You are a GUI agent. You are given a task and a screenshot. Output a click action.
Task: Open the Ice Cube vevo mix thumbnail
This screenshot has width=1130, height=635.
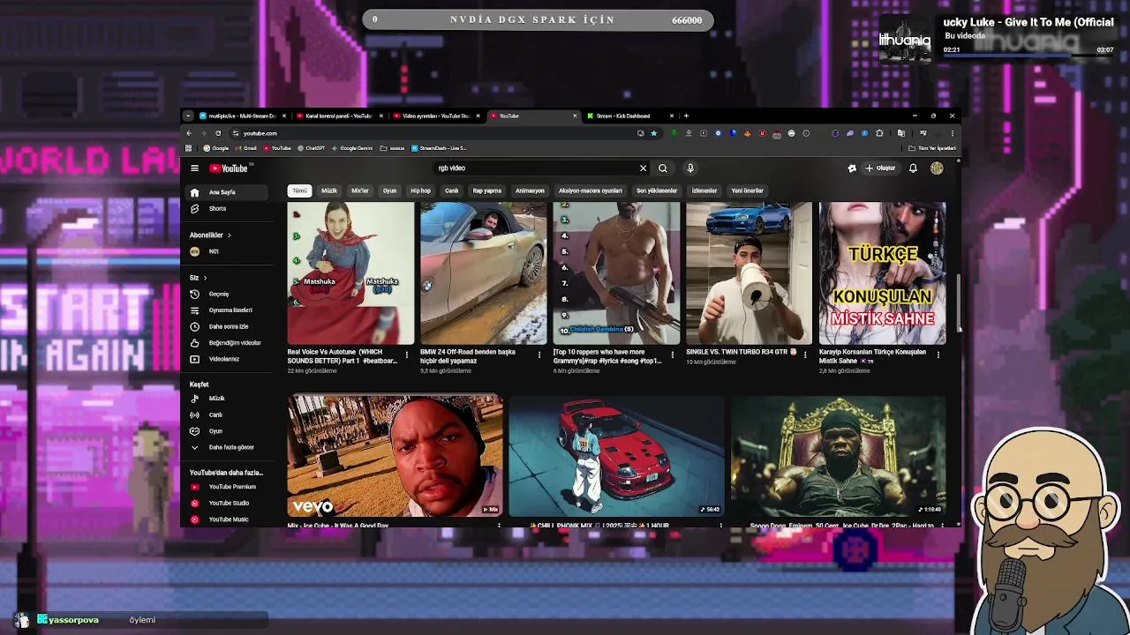pyautogui.click(x=395, y=455)
